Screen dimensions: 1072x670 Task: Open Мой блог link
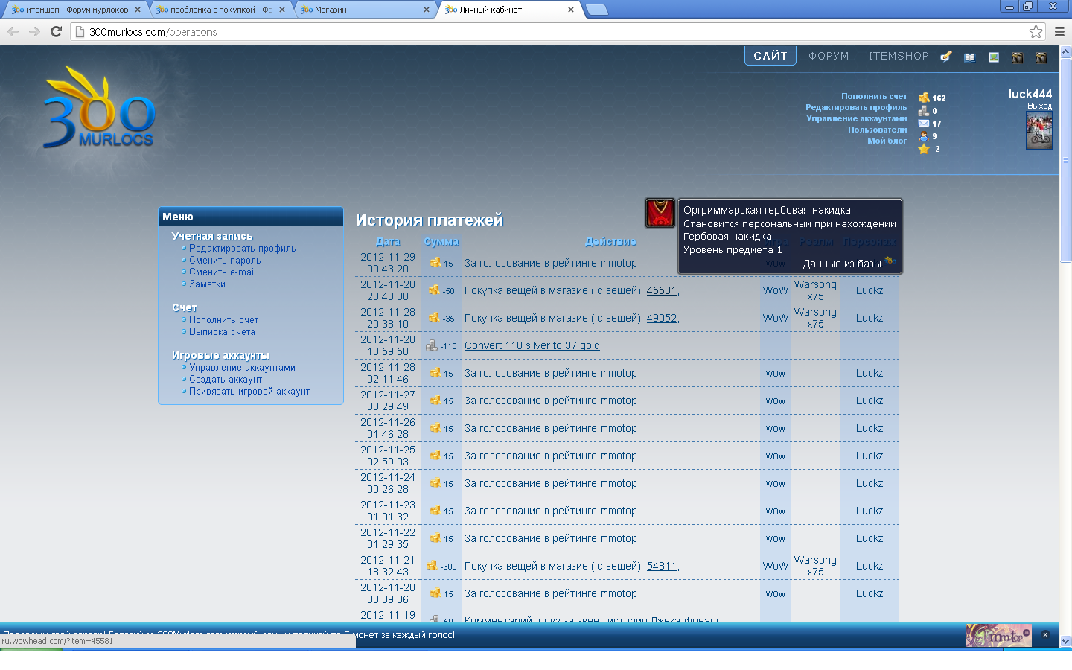(887, 141)
